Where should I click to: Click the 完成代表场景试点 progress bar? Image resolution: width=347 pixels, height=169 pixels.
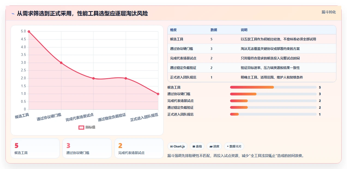273,101
